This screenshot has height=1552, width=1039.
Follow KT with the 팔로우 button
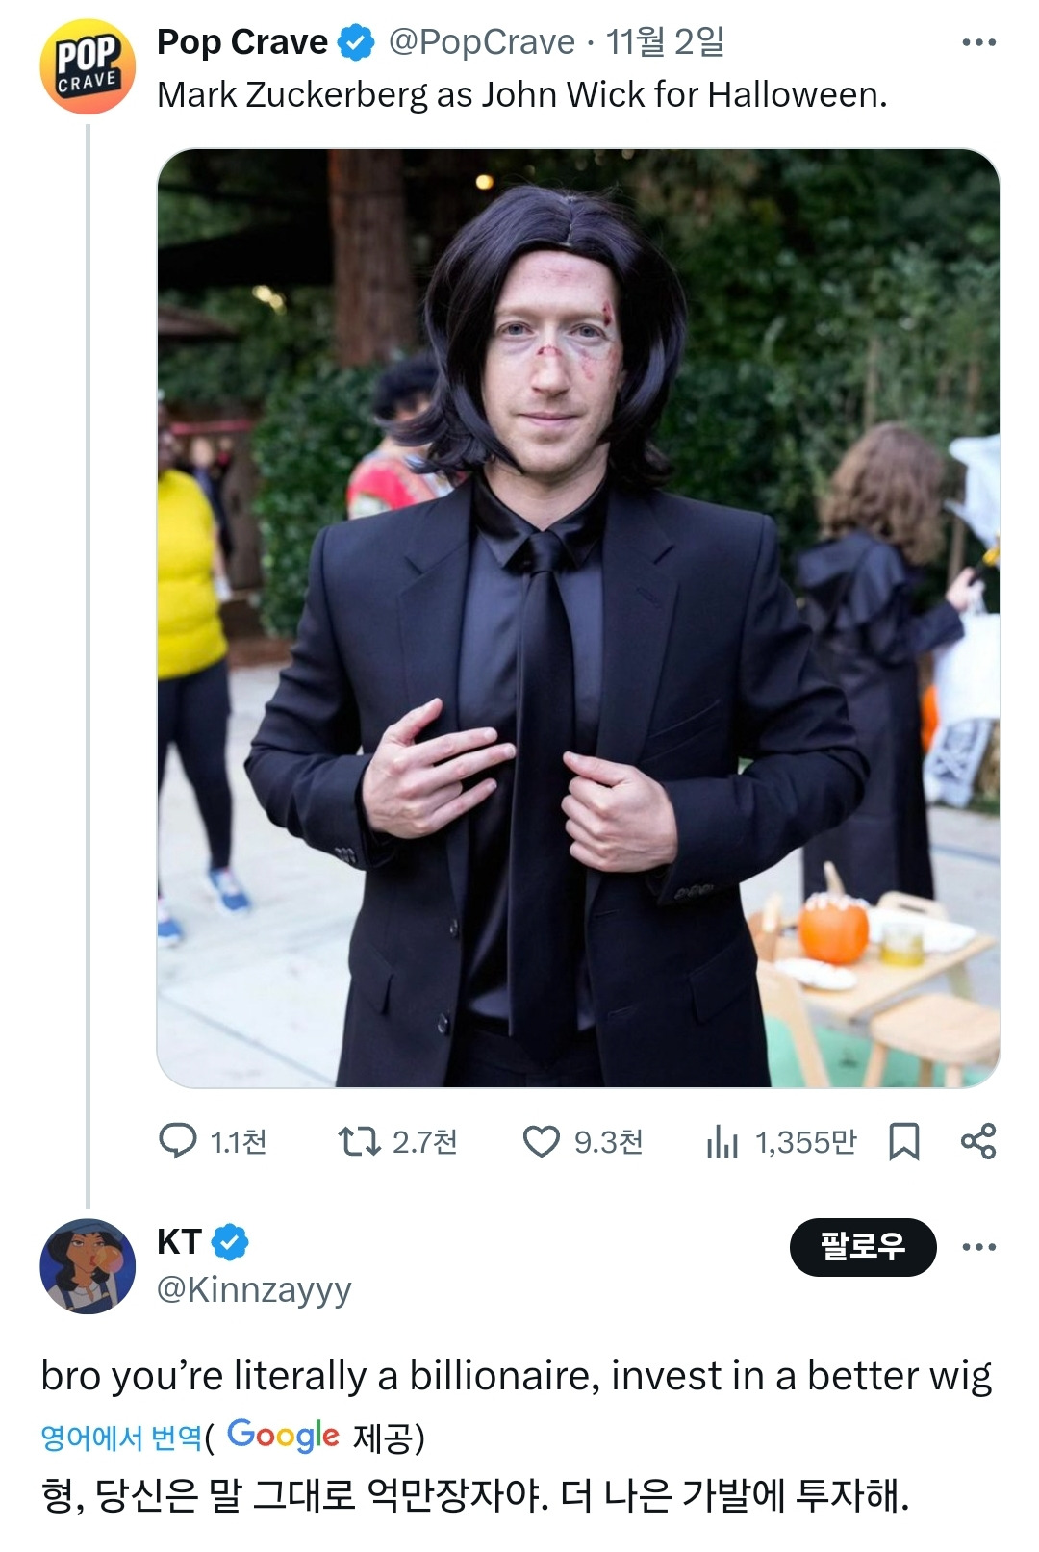(862, 1247)
